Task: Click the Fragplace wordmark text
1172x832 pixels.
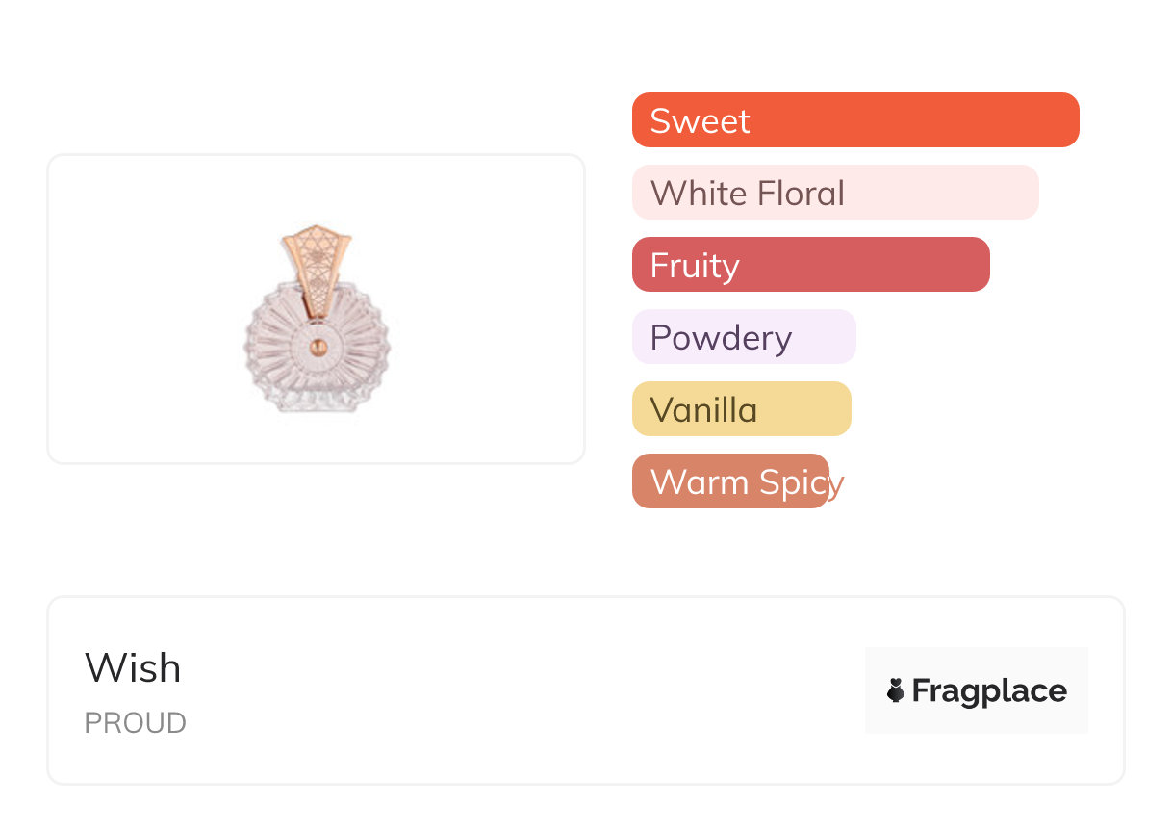Action: pos(988,690)
